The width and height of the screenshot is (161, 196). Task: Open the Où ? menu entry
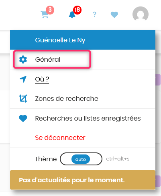pos(83,79)
